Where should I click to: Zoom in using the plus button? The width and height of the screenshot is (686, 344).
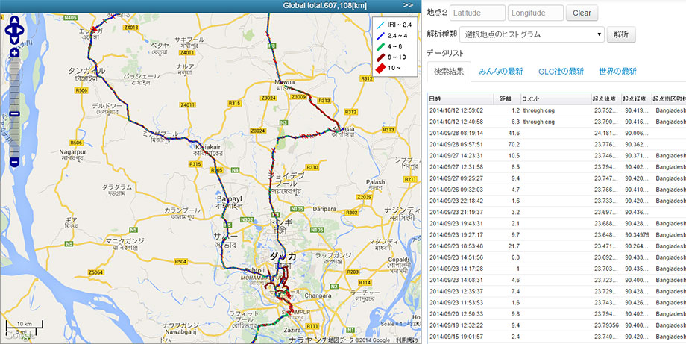[14, 52]
